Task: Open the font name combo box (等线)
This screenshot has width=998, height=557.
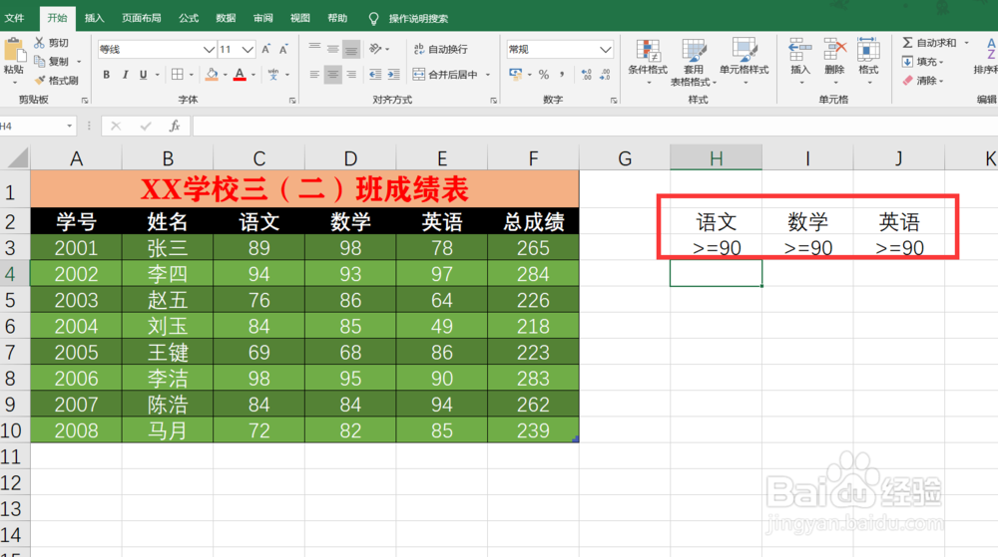Action: 157,50
